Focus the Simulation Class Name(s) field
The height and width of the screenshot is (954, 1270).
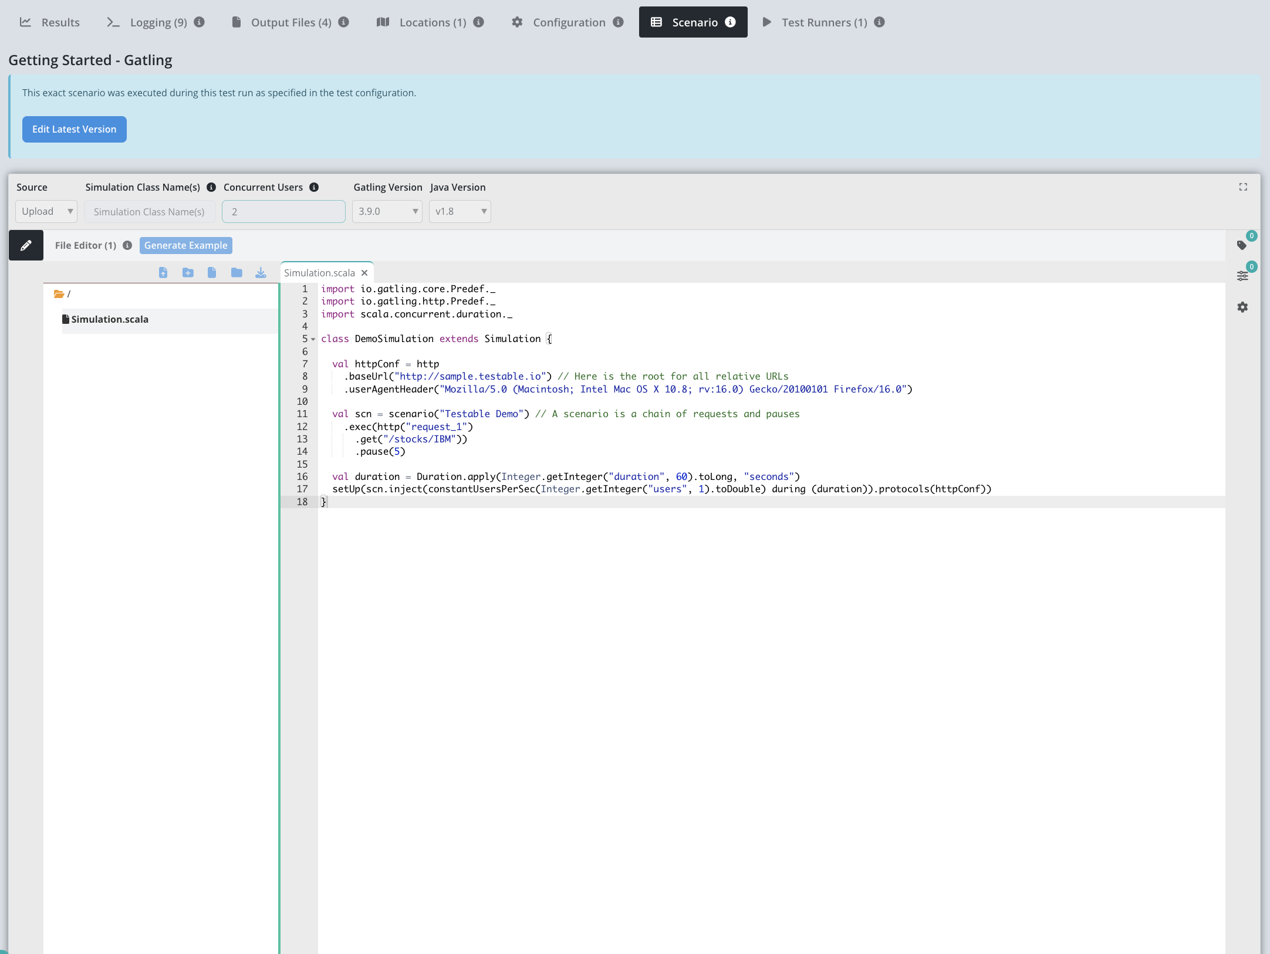coord(150,211)
